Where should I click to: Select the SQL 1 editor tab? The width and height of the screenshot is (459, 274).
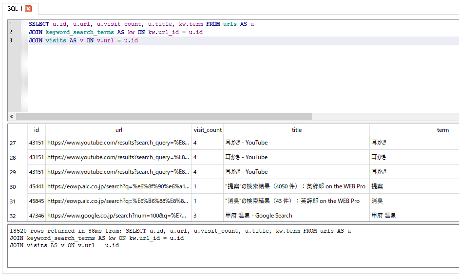[x=15, y=9]
